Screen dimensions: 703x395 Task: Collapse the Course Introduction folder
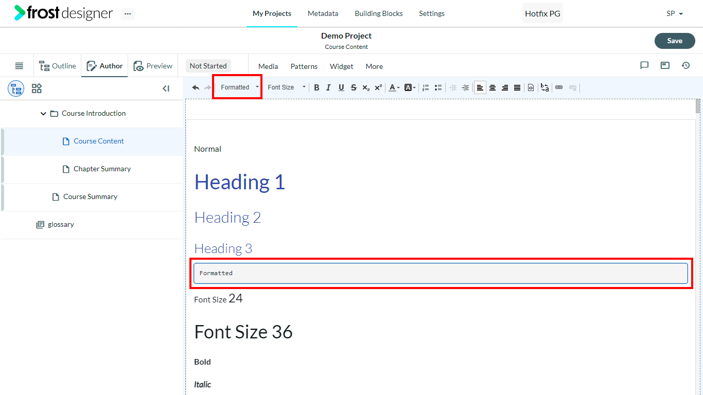(43, 114)
